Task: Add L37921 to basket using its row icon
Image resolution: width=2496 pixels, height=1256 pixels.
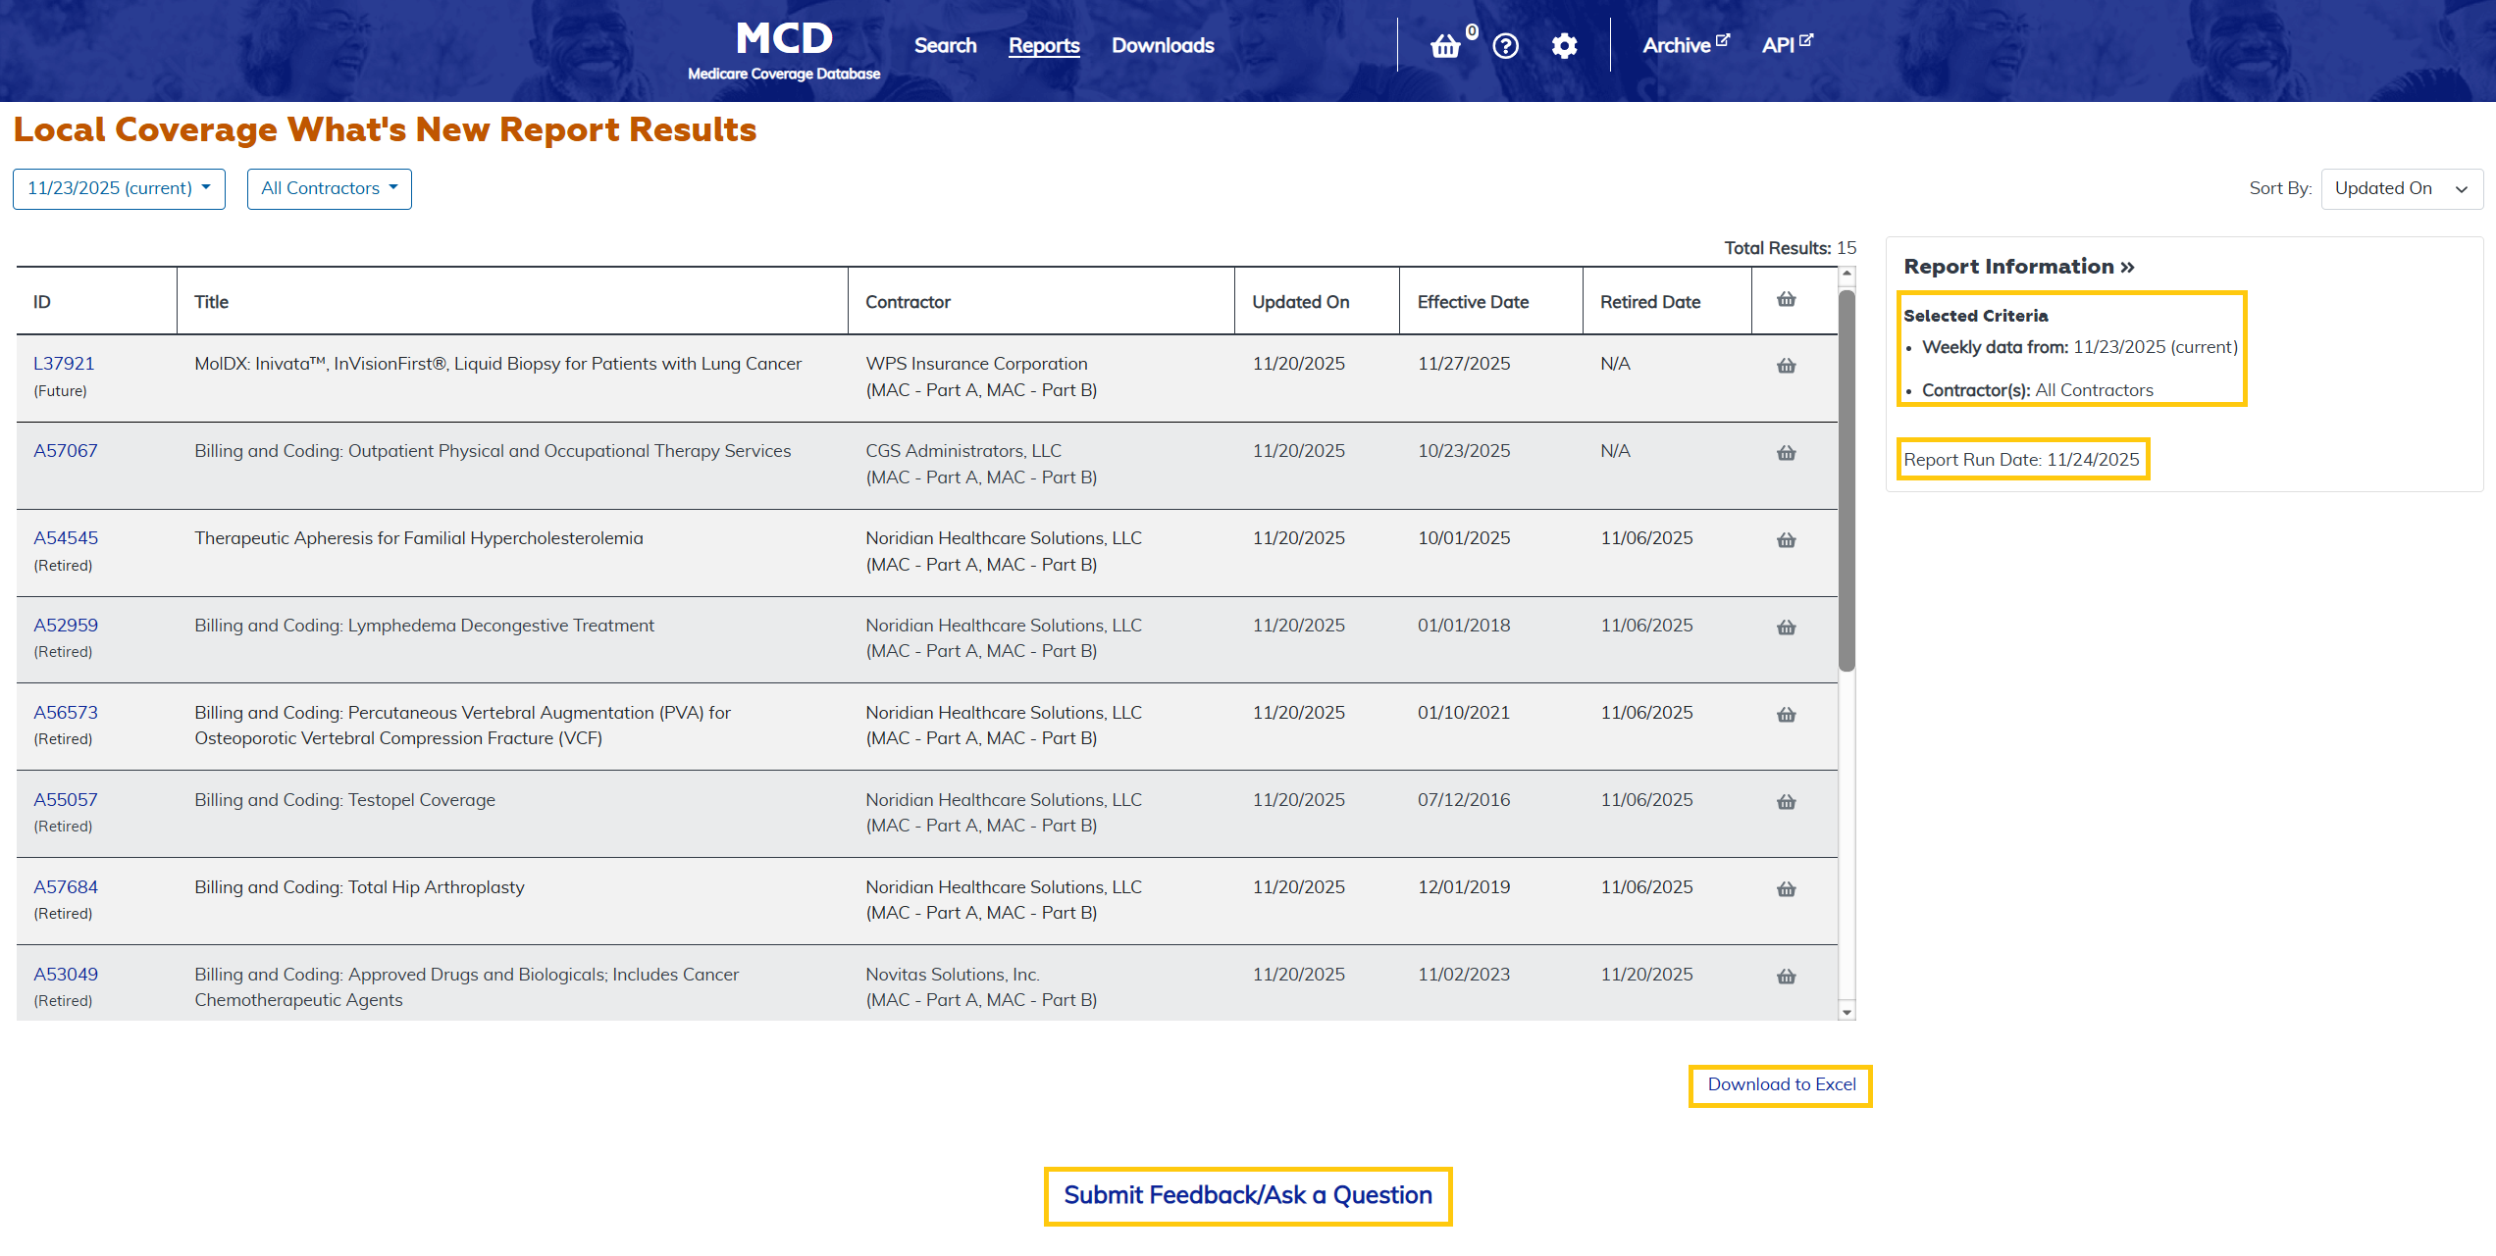Action: click(1786, 366)
